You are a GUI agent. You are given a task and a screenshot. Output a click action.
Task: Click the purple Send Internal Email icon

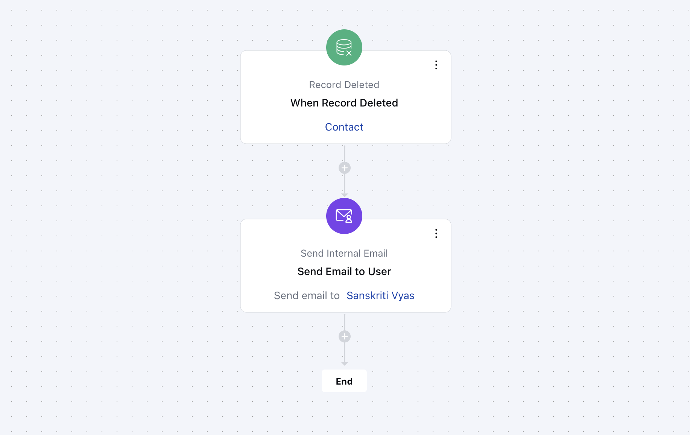[344, 216]
